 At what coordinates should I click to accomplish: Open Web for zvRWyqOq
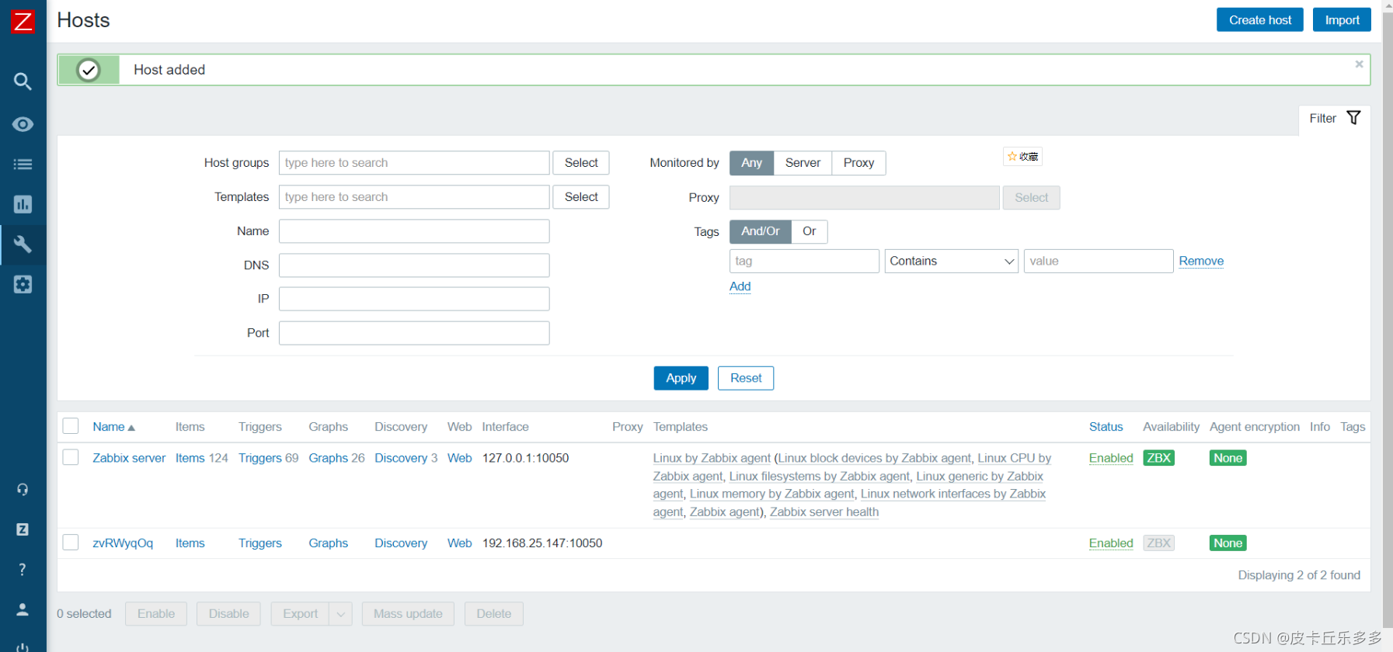pos(459,543)
